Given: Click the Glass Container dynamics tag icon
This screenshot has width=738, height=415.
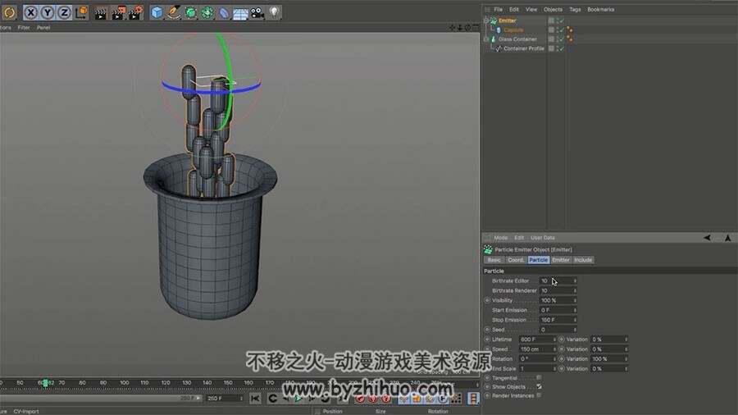Looking at the screenshot, I should click(570, 39).
